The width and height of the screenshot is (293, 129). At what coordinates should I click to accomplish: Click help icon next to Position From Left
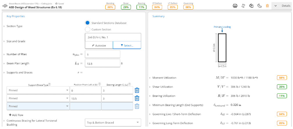click(x=99, y=84)
